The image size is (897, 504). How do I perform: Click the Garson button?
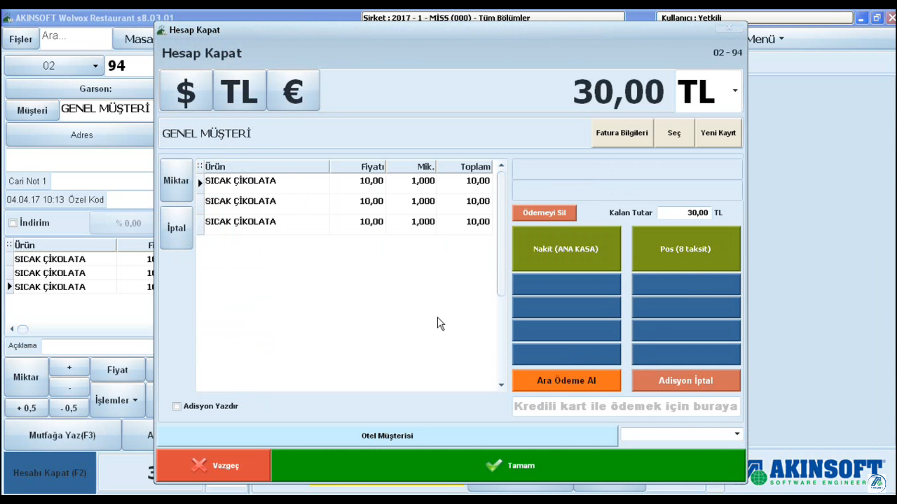tap(79, 89)
